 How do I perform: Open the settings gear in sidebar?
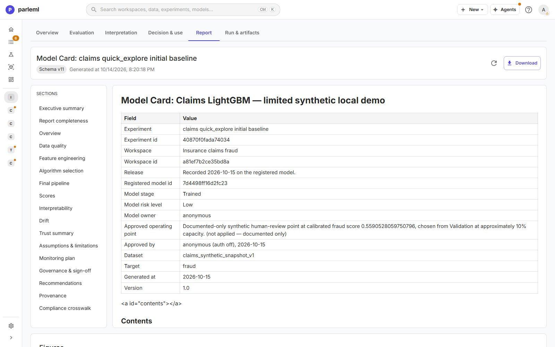pos(11,326)
